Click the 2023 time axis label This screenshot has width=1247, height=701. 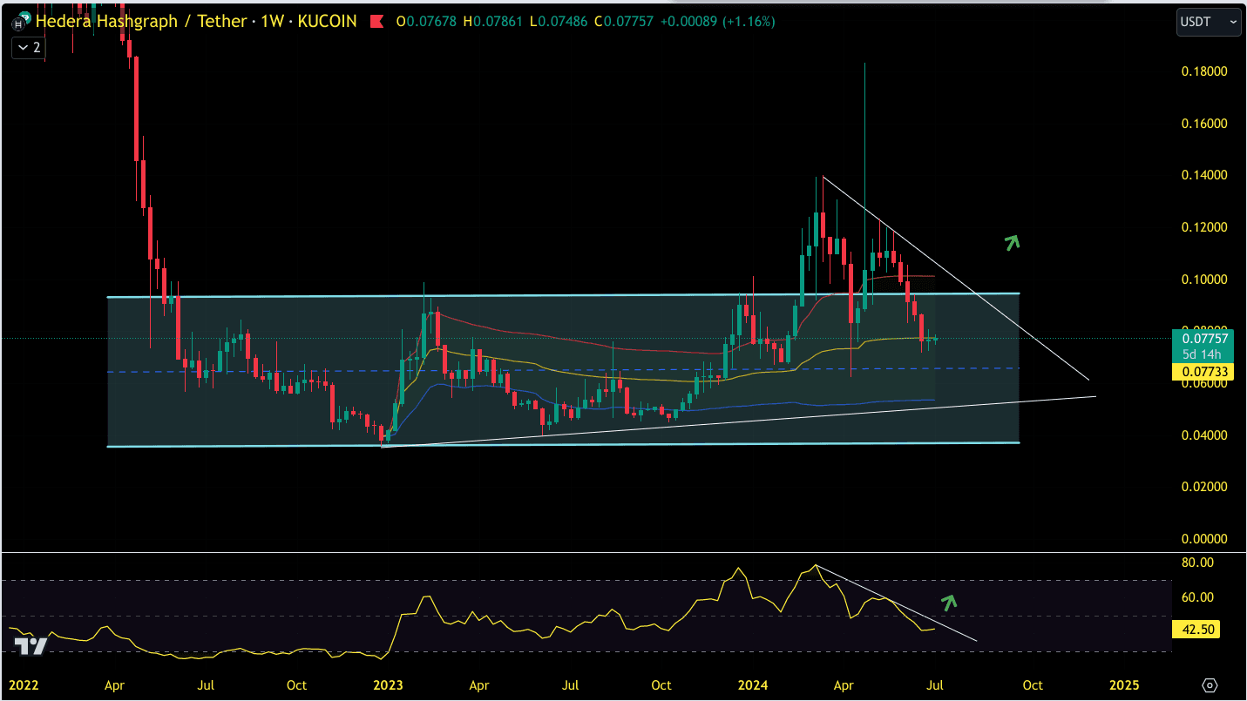pos(386,685)
